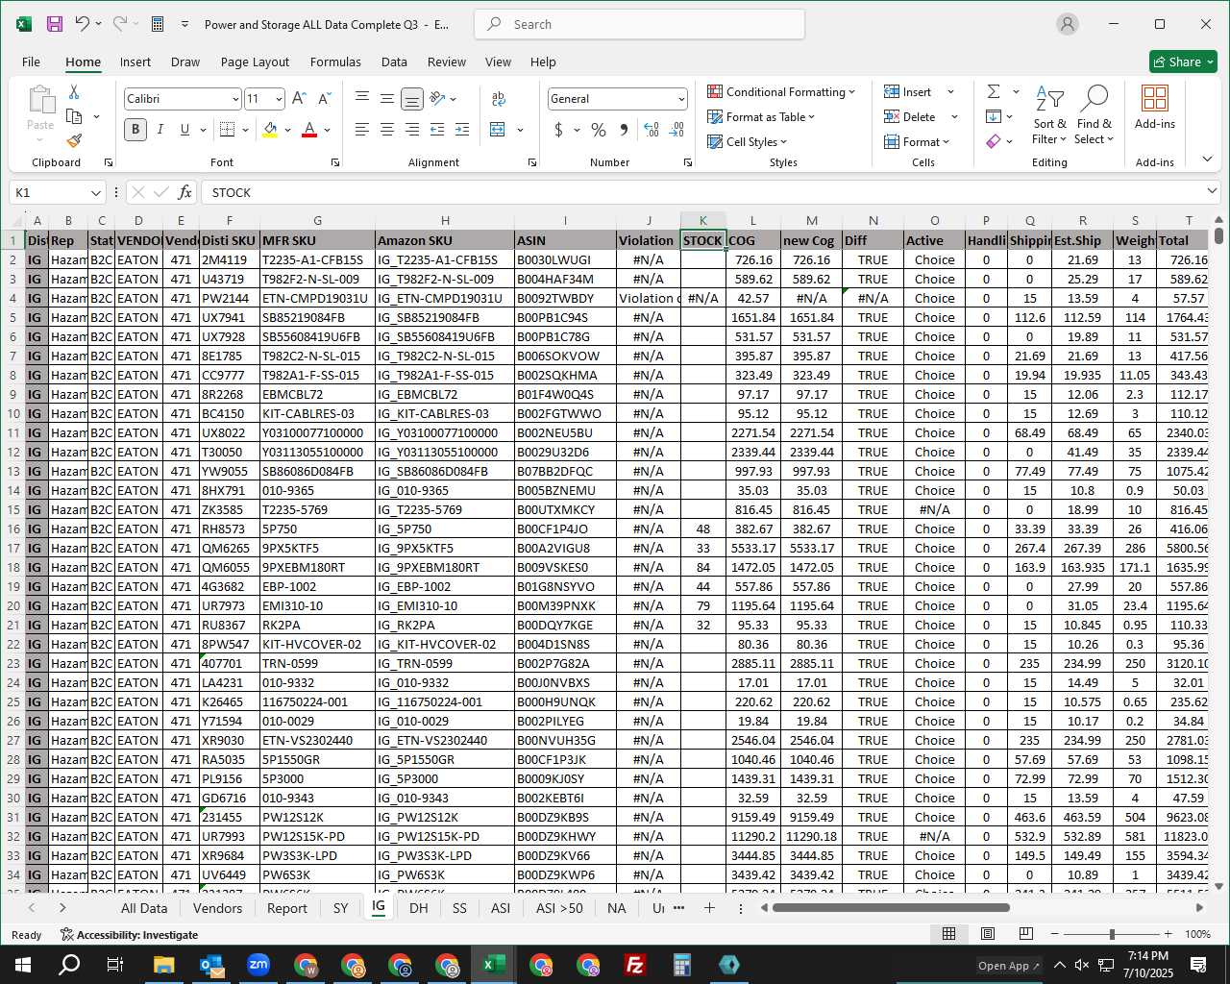This screenshot has width=1230, height=984.
Task: Click the Undo arrow icon
Action: pyautogui.click(x=83, y=24)
